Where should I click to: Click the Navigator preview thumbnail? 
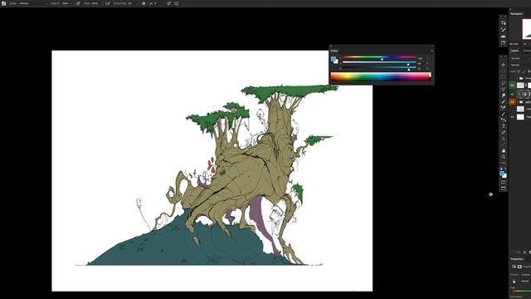coord(527,29)
